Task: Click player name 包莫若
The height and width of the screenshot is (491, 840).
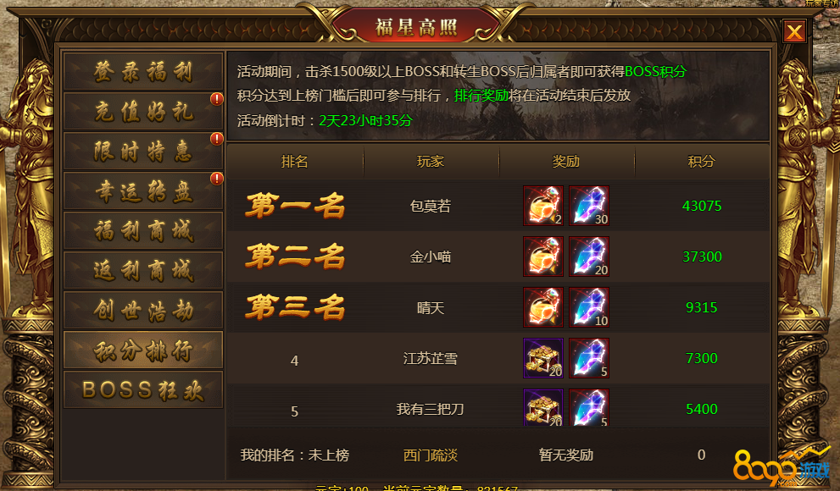Action: point(431,206)
